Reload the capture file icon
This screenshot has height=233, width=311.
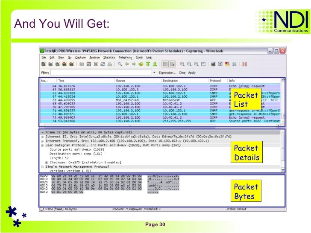(103, 64)
